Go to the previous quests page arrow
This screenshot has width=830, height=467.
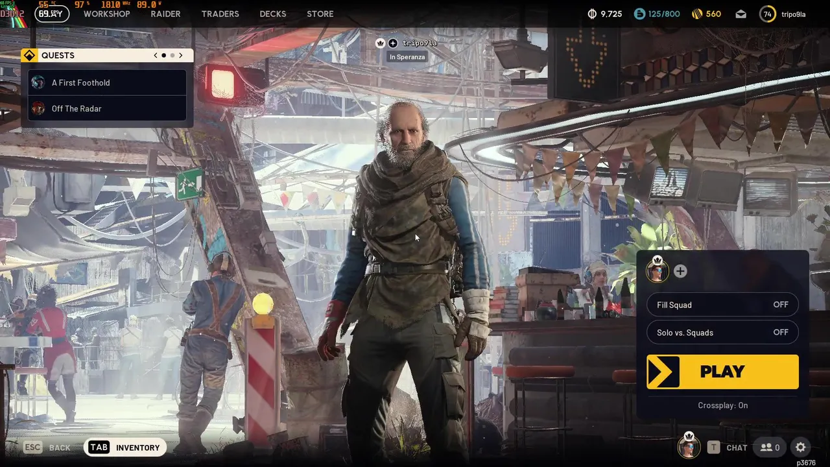click(156, 55)
